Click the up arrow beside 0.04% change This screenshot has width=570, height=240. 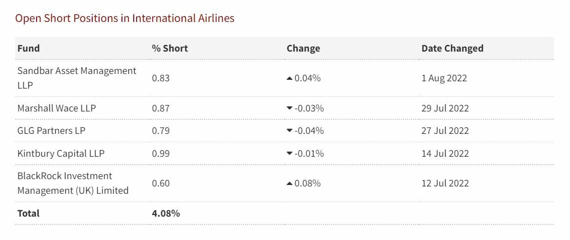coord(289,78)
